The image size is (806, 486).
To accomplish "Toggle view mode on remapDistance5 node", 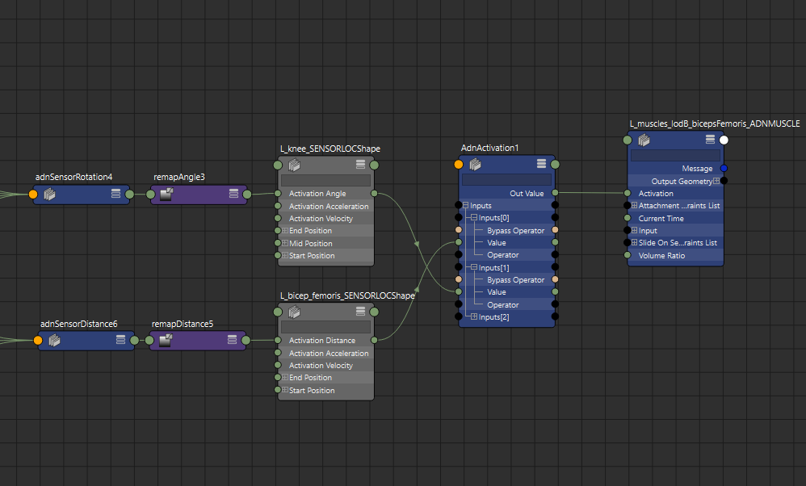I will [x=232, y=341].
